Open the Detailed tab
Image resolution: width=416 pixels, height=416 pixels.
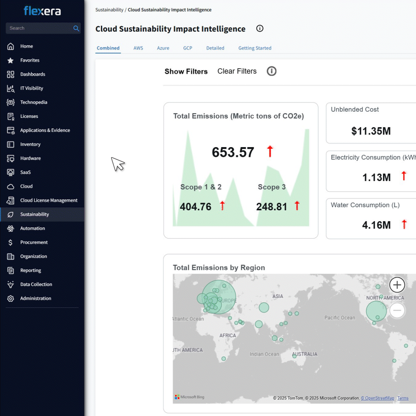[215, 48]
